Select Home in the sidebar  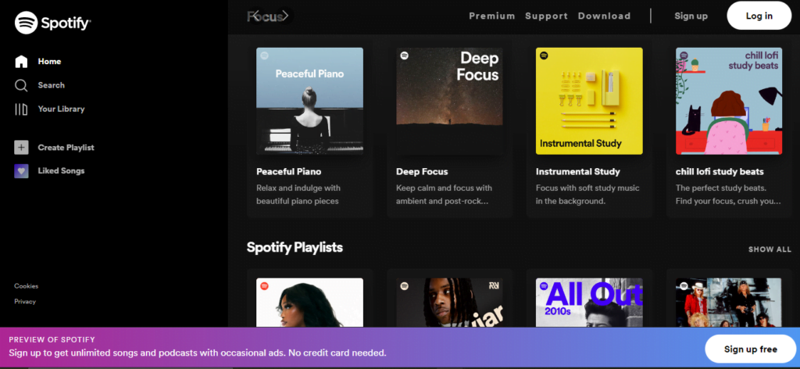pos(49,61)
